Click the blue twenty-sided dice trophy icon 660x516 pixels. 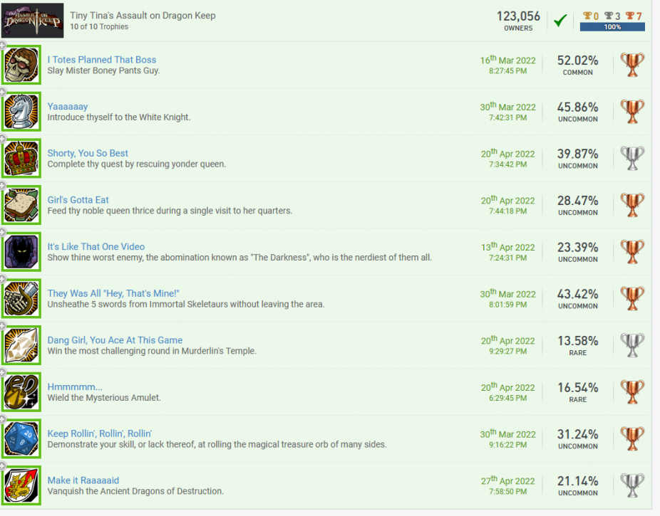click(x=21, y=438)
